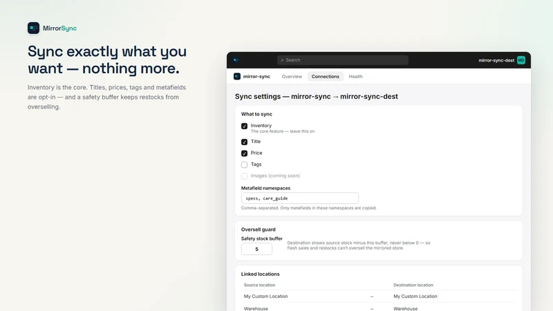This screenshot has width=553, height=311.
Task: Click the Safety stock buffer field
Action: pyautogui.click(x=256, y=249)
